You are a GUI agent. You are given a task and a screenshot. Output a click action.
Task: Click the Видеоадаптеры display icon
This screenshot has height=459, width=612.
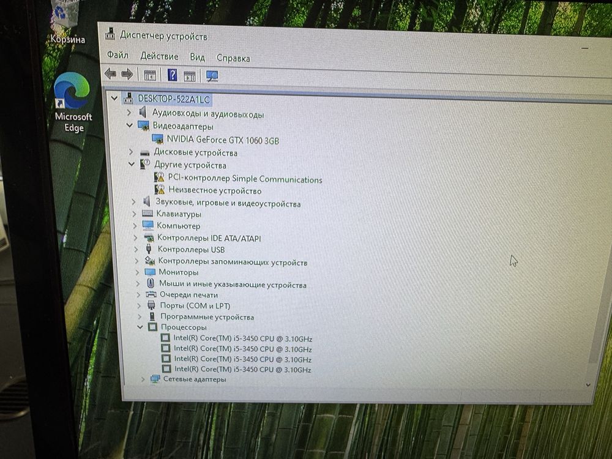[143, 125]
